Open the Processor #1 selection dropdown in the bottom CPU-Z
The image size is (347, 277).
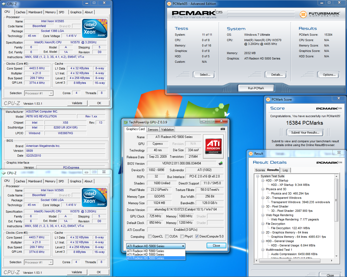(38, 262)
